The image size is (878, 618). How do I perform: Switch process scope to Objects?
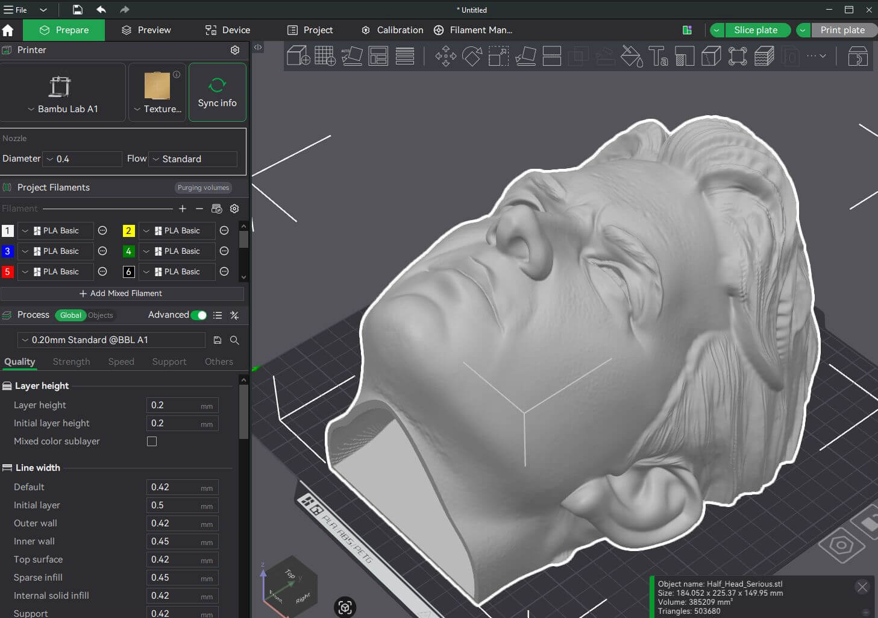pos(100,315)
